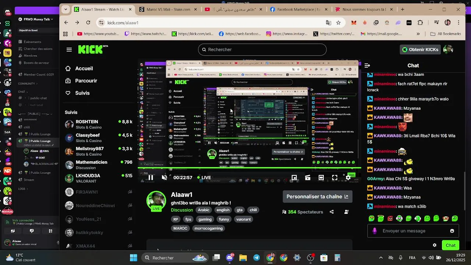Open the Kick profile avatar menu

tap(448, 49)
